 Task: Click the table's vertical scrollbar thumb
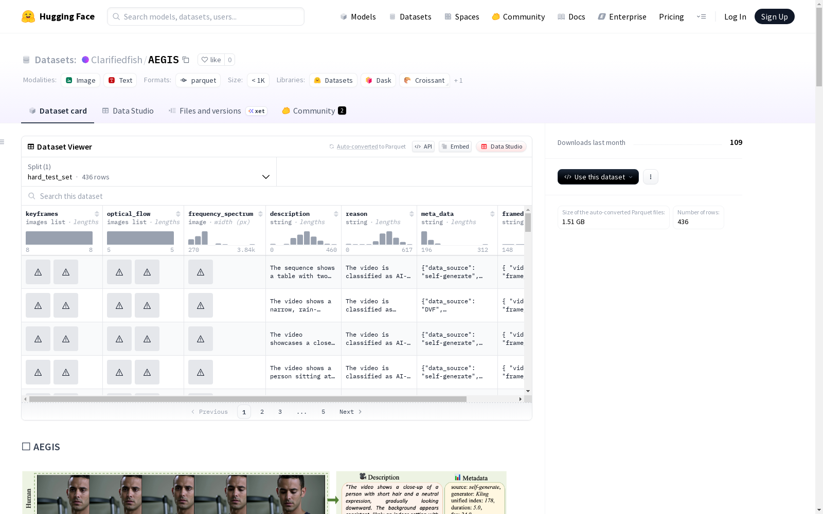click(x=528, y=223)
